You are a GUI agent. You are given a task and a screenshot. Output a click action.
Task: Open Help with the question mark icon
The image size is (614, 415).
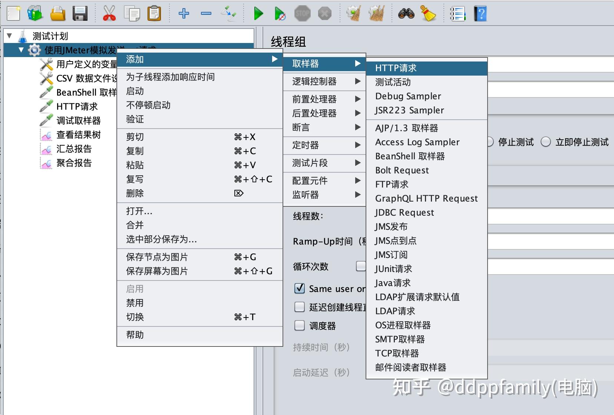click(481, 13)
